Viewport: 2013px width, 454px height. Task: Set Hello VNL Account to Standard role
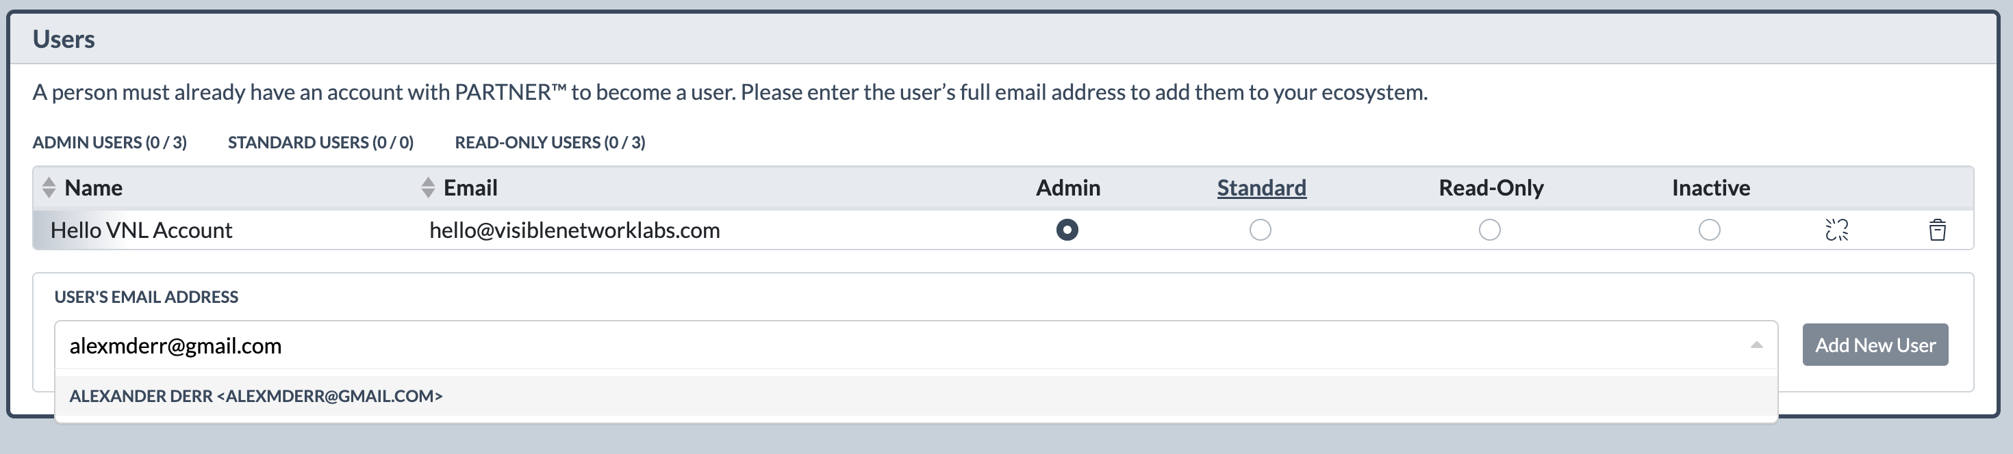[1261, 230]
